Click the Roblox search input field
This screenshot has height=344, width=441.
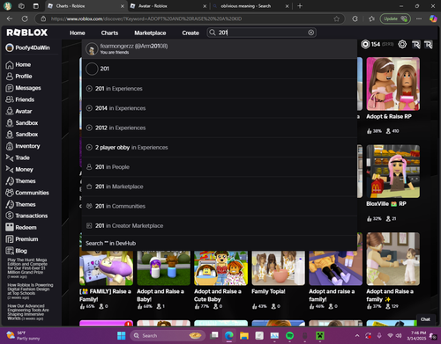(262, 33)
